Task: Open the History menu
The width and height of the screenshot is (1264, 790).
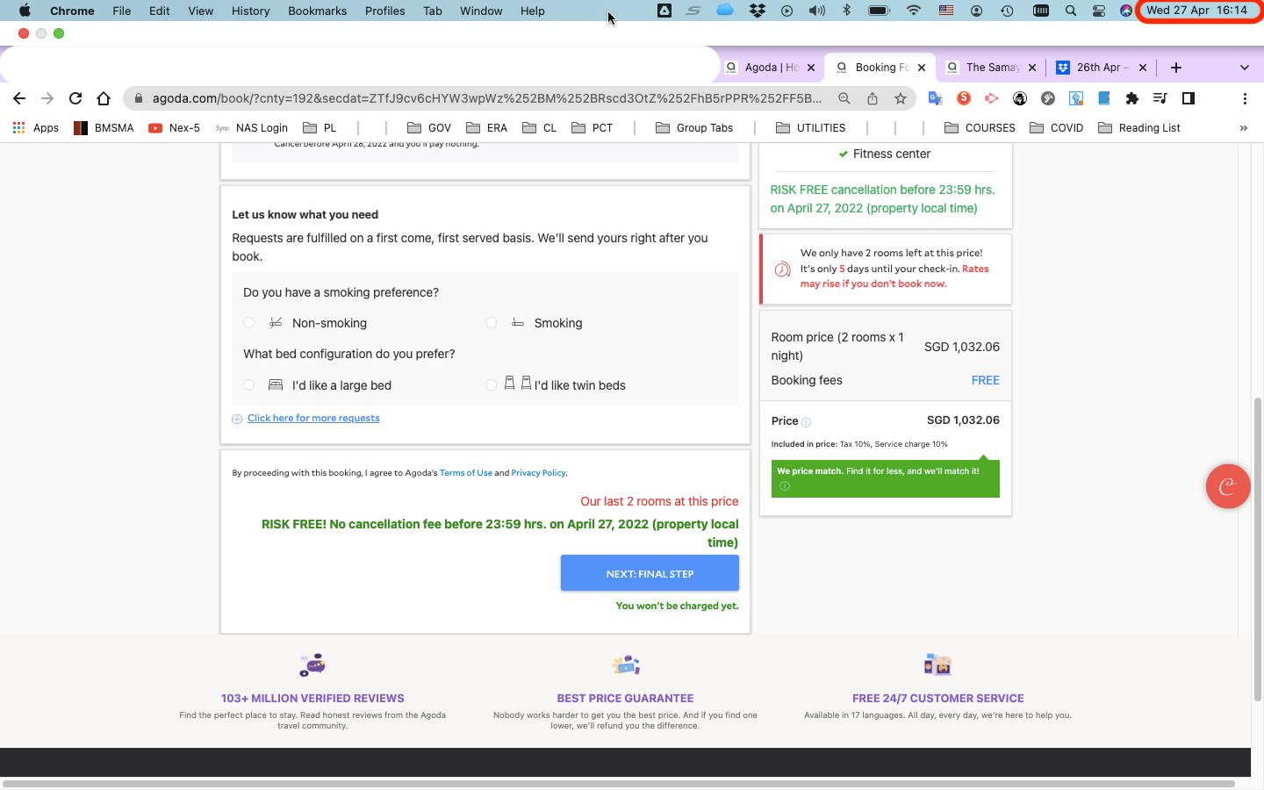Action: 250,11
